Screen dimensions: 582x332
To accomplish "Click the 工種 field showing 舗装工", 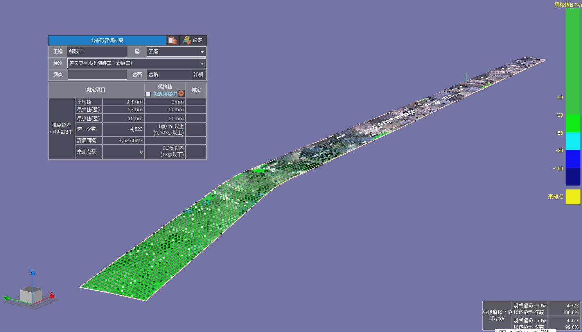I will (97, 52).
